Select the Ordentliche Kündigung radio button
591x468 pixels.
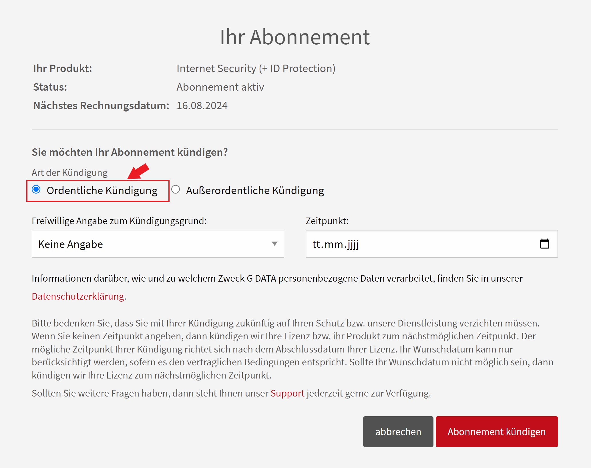point(36,190)
